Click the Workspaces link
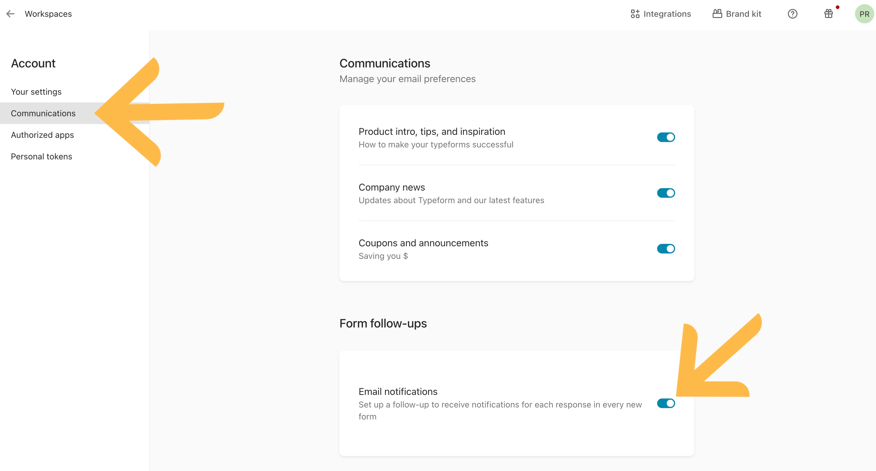The height and width of the screenshot is (471, 876). coord(48,14)
